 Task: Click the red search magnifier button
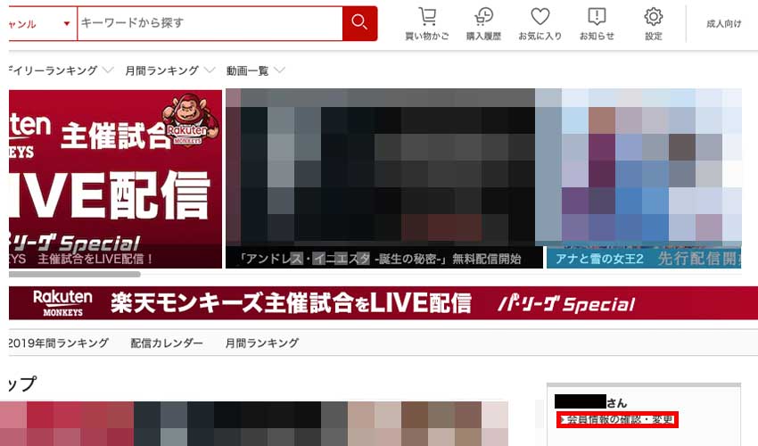click(x=359, y=23)
